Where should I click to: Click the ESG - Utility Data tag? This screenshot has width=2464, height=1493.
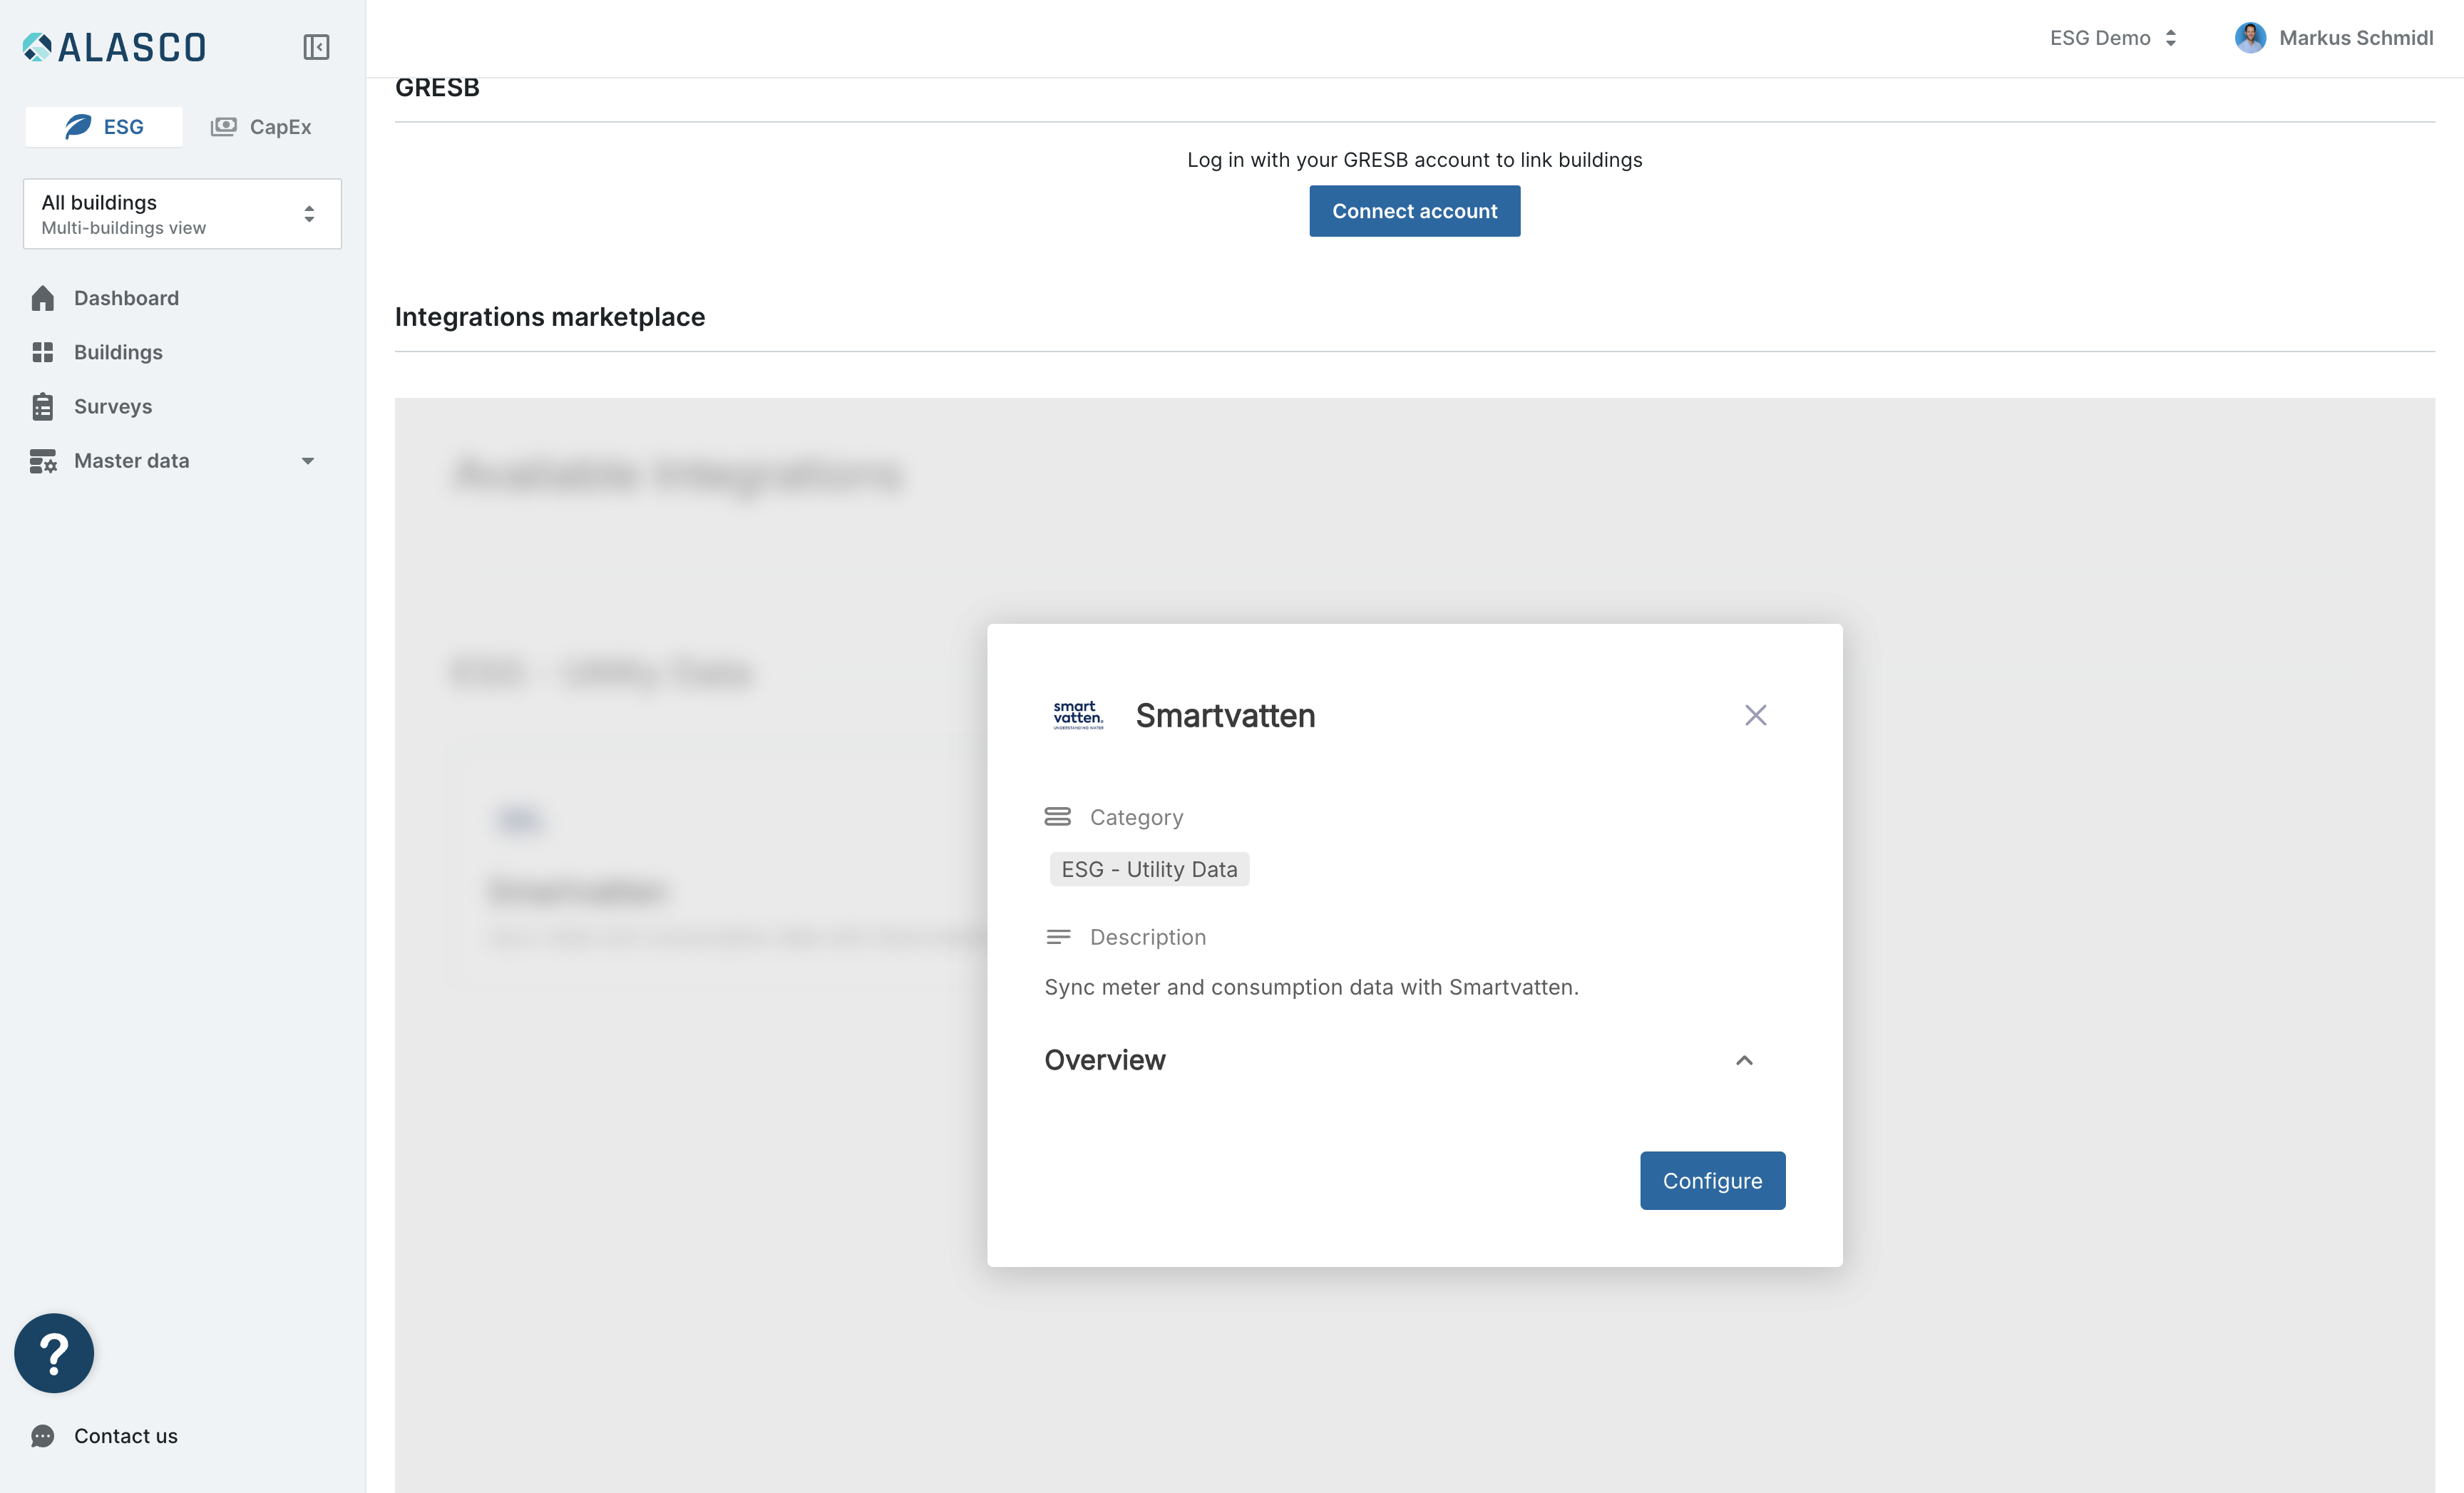(1149, 869)
